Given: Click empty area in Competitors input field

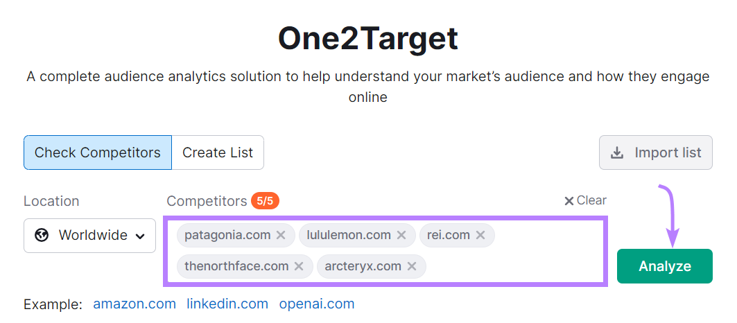Looking at the screenshot, I should pos(512,266).
